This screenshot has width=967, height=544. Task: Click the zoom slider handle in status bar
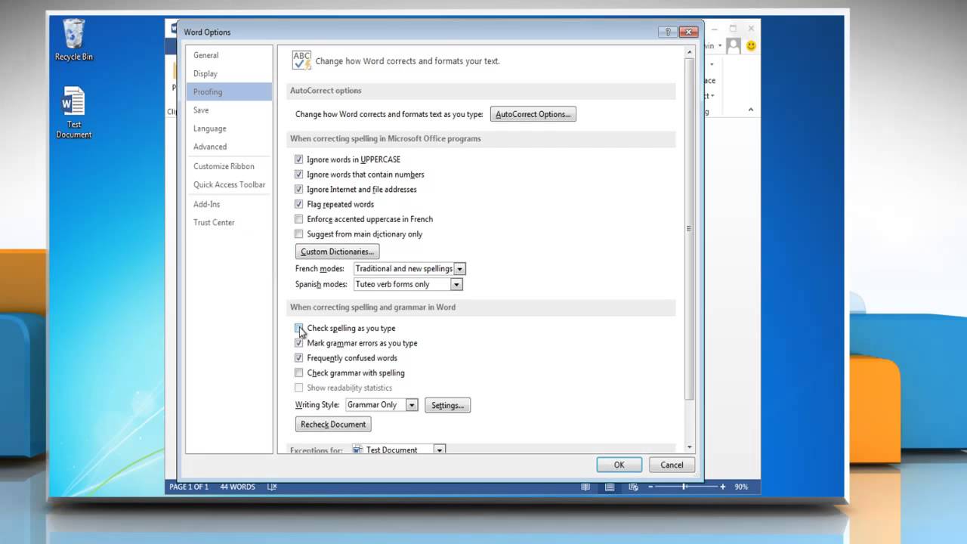[x=684, y=487]
